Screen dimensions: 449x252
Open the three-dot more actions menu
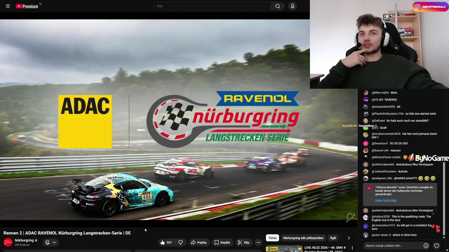pos(259,242)
